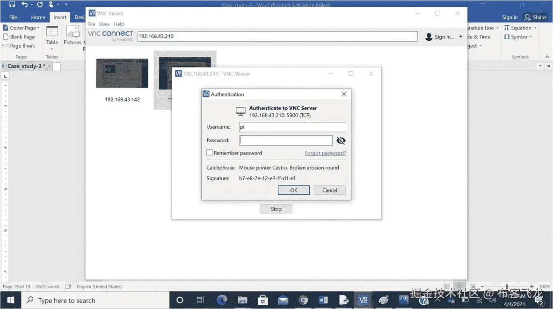Launch Microsoft Edge from taskbar
553x309 pixels.
click(x=222, y=300)
